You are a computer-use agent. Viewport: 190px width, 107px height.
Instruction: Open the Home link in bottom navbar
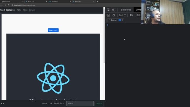pyautogui.click(x=45, y=103)
